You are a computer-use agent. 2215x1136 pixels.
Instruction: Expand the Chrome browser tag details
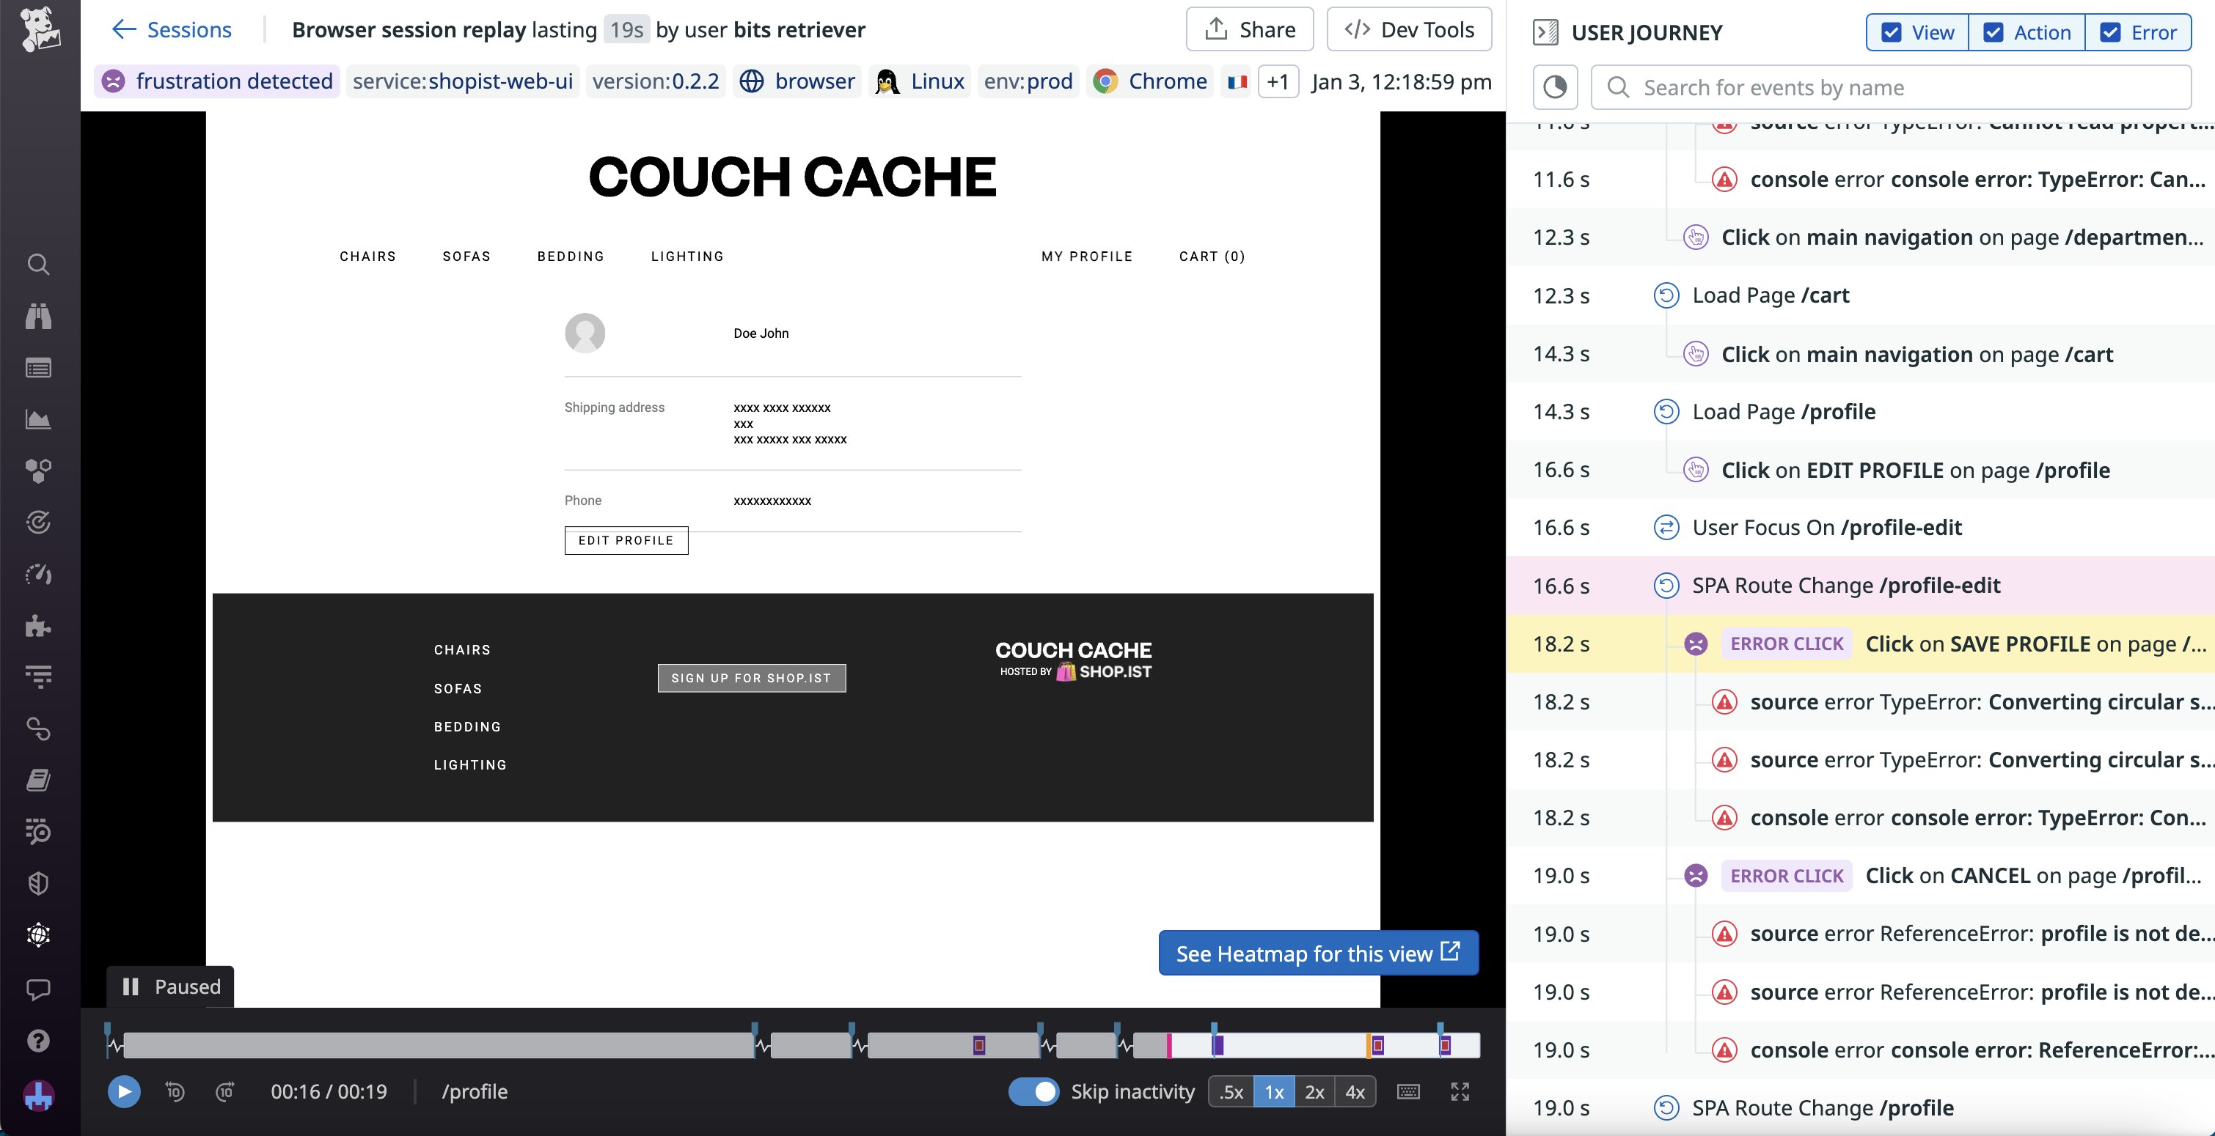tap(1149, 81)
